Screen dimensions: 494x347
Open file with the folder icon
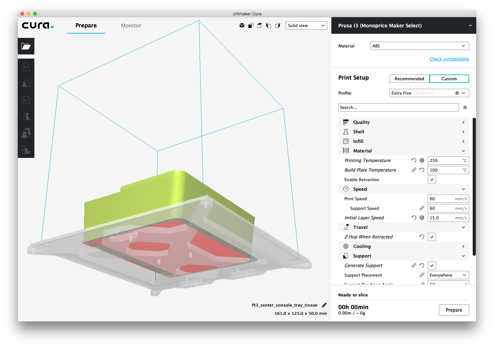(x=26, y=46)
